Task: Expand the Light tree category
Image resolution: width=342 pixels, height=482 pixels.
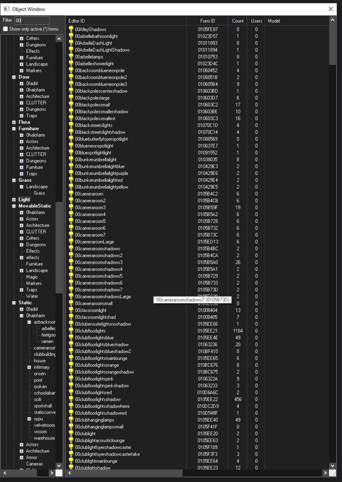Action: 14,199
